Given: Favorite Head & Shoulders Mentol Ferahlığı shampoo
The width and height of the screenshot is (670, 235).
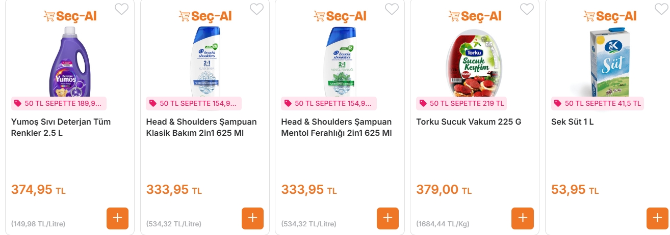Looking at the screenshot, I should point(392,9).
